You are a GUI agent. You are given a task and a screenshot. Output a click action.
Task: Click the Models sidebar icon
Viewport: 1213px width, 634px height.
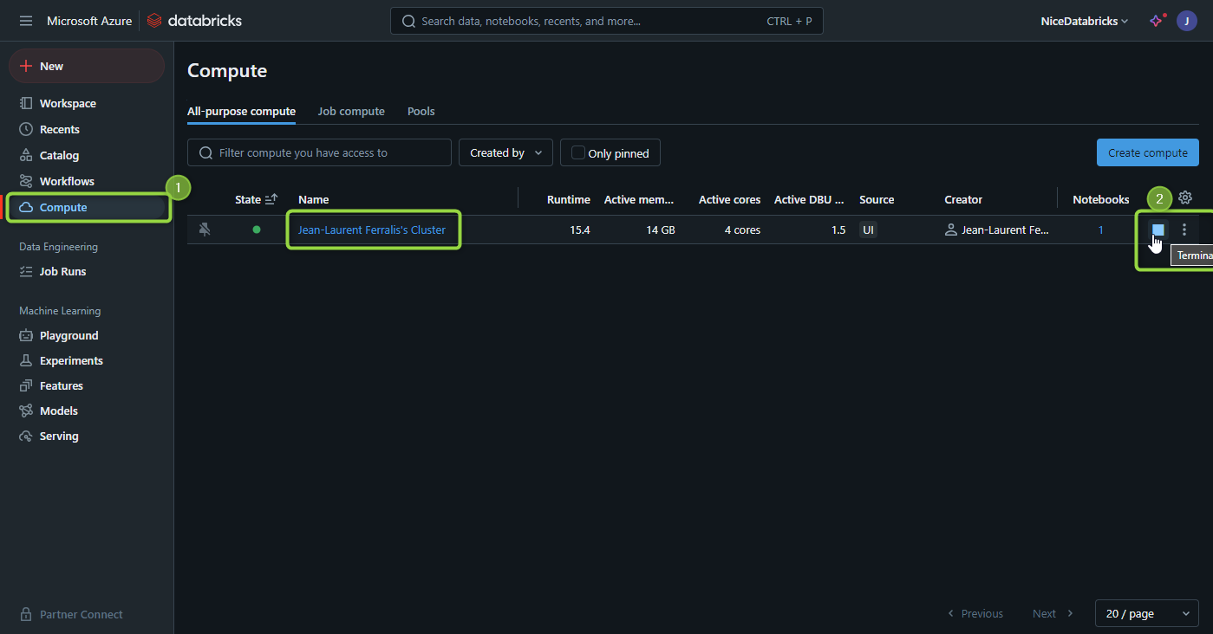pos(26,411)
